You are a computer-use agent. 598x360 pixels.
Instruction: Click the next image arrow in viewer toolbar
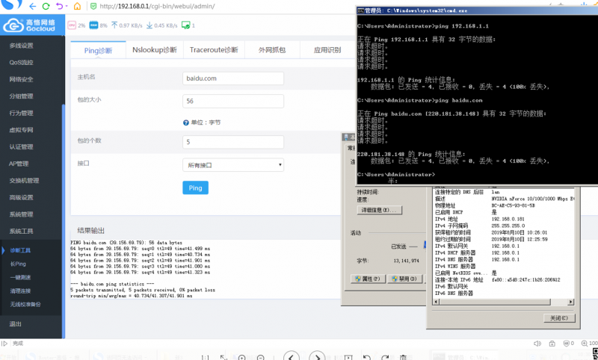click(x=317, y=356)
